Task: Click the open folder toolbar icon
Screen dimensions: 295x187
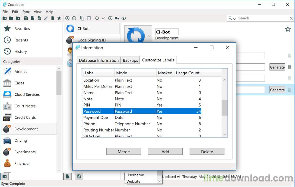Action: click(x=11, y=18)
